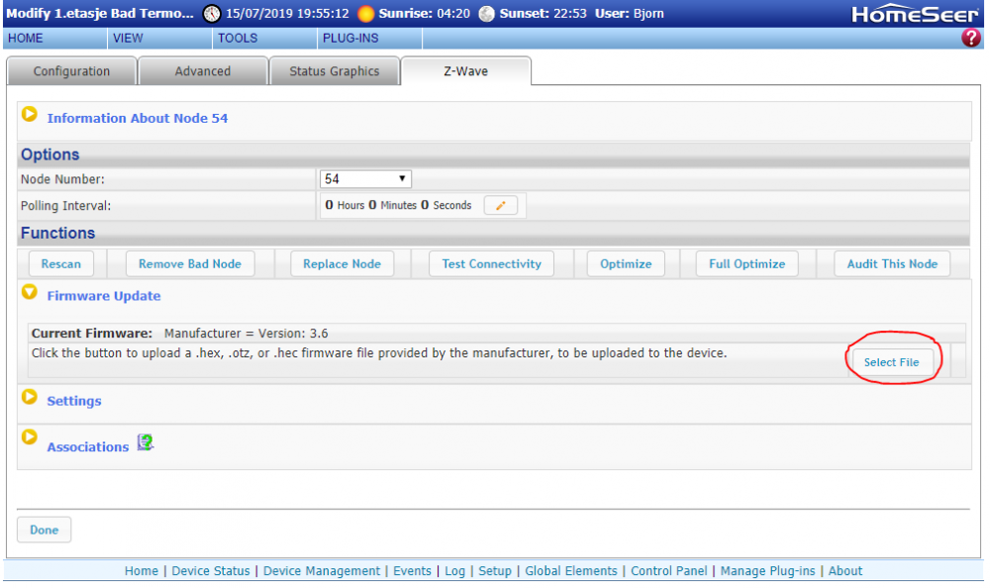990x588 pixels.
Task: Expand the Settings section
Action: (x=30, y=398)
